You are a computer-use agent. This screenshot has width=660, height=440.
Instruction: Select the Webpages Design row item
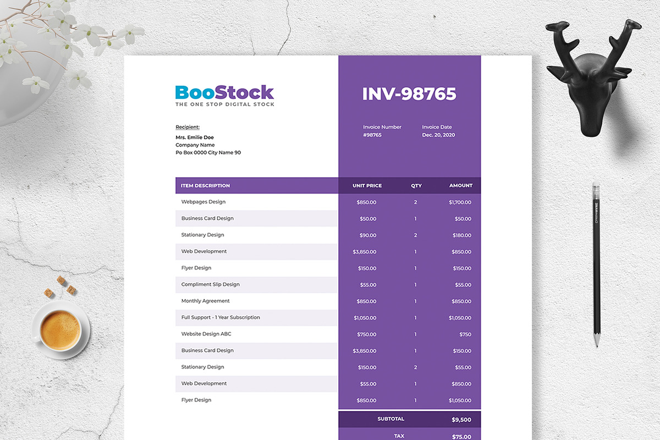tap(204, 202)
